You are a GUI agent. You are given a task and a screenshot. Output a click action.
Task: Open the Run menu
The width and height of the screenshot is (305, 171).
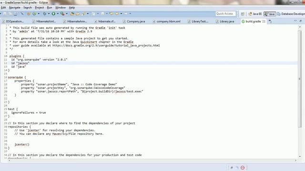(50, 8)
